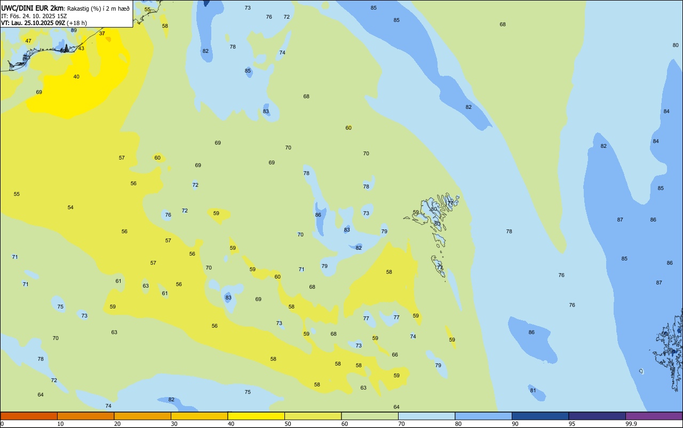Select the pale yellow 50–60 legend swatch

(x=313, y=416)
